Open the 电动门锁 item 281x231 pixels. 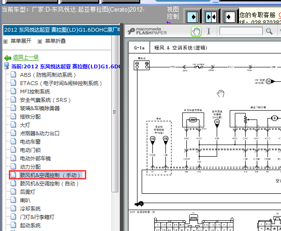point(30,150)
